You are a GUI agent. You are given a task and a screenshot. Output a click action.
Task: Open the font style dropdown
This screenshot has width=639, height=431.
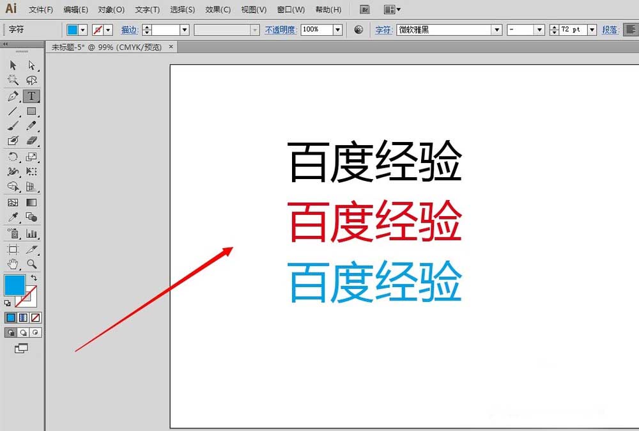[539, 30]
